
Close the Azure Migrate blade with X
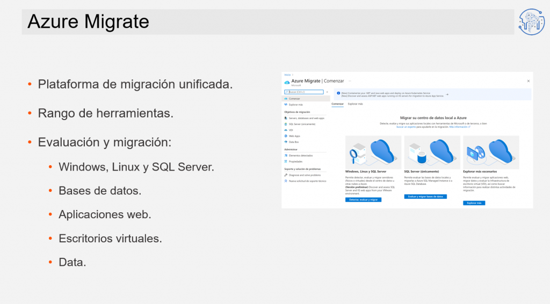click(529, 81)
